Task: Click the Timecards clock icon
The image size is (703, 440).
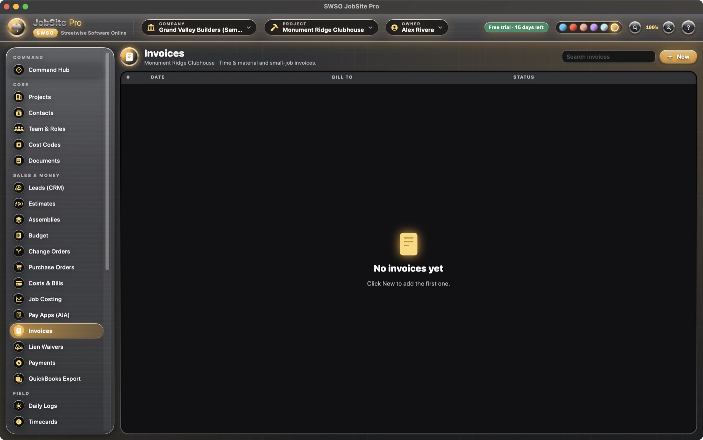Action: pyautogui.click(x=19, y=422)
